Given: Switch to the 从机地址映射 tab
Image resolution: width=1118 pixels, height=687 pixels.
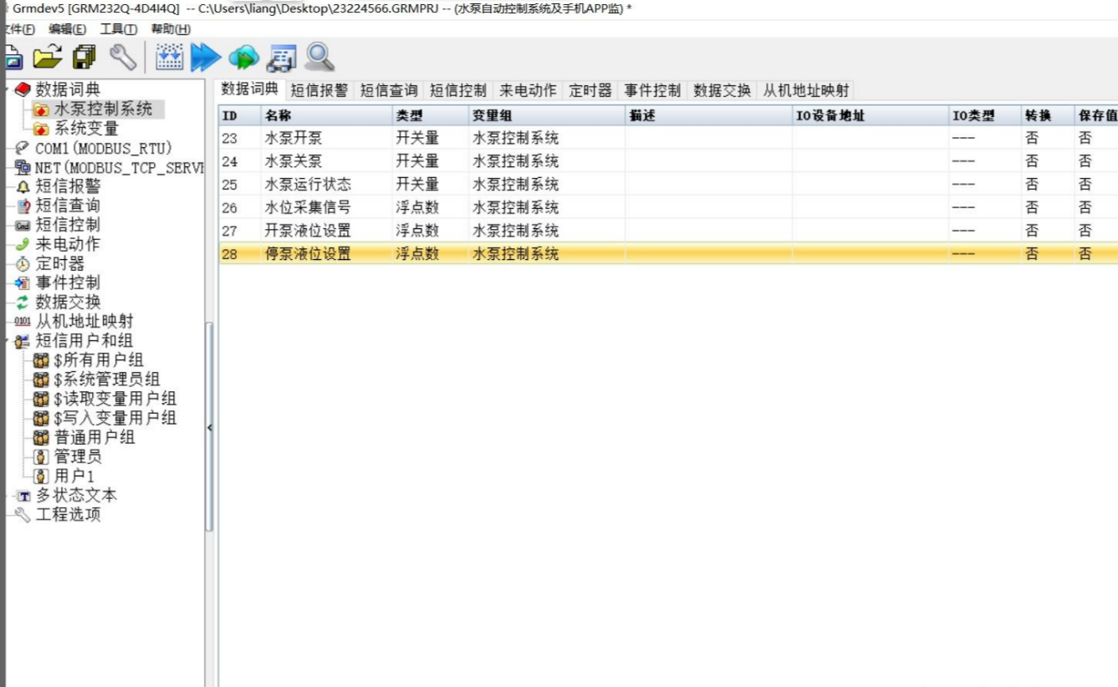Looking at the screenshot, I should click(x=806, y=91).
